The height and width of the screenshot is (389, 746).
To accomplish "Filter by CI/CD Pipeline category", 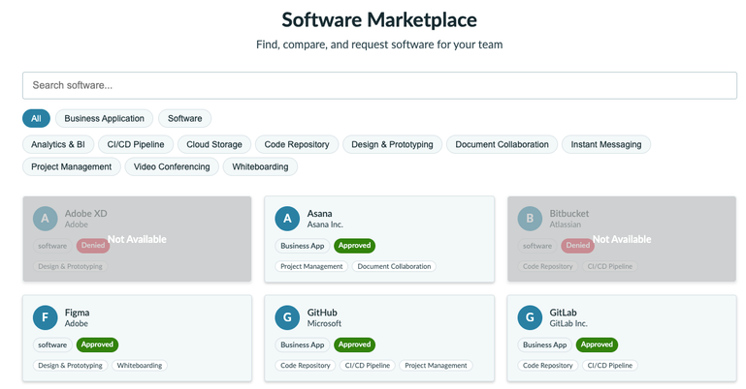I will tap(136, 145).
